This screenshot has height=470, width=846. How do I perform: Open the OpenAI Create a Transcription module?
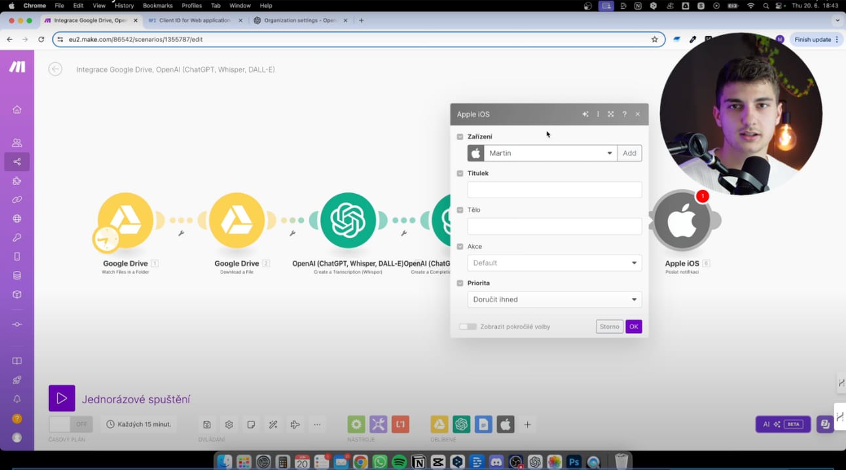pyautogui.click(x=348, y=221)
